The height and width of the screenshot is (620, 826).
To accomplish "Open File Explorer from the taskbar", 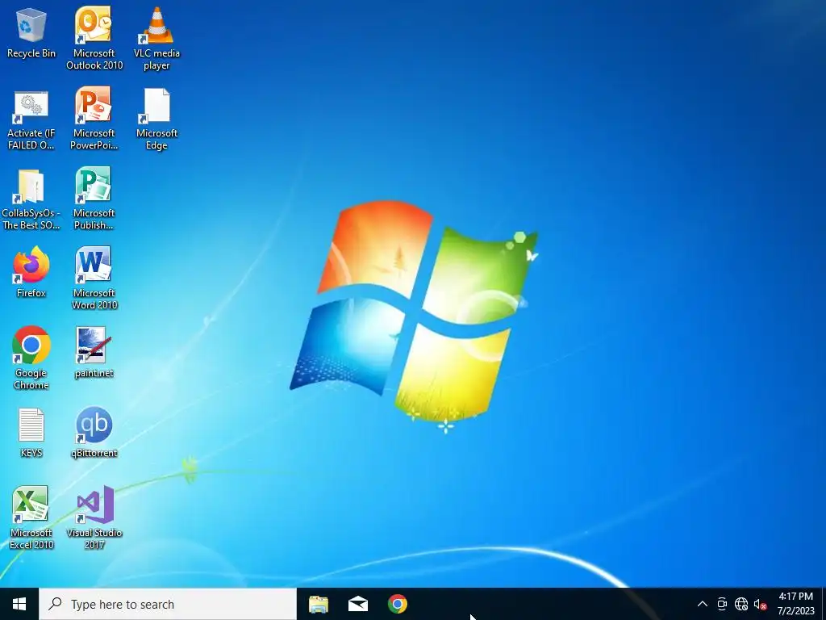I will point(318,604).
